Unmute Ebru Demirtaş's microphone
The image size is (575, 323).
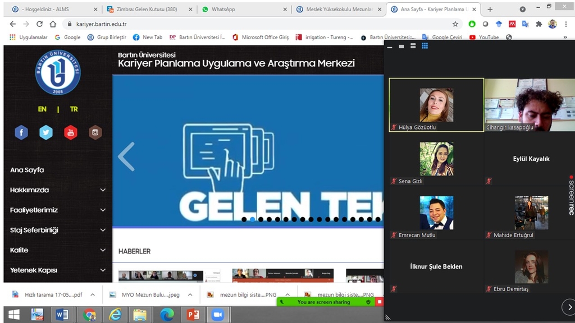(x=489, y=289)
